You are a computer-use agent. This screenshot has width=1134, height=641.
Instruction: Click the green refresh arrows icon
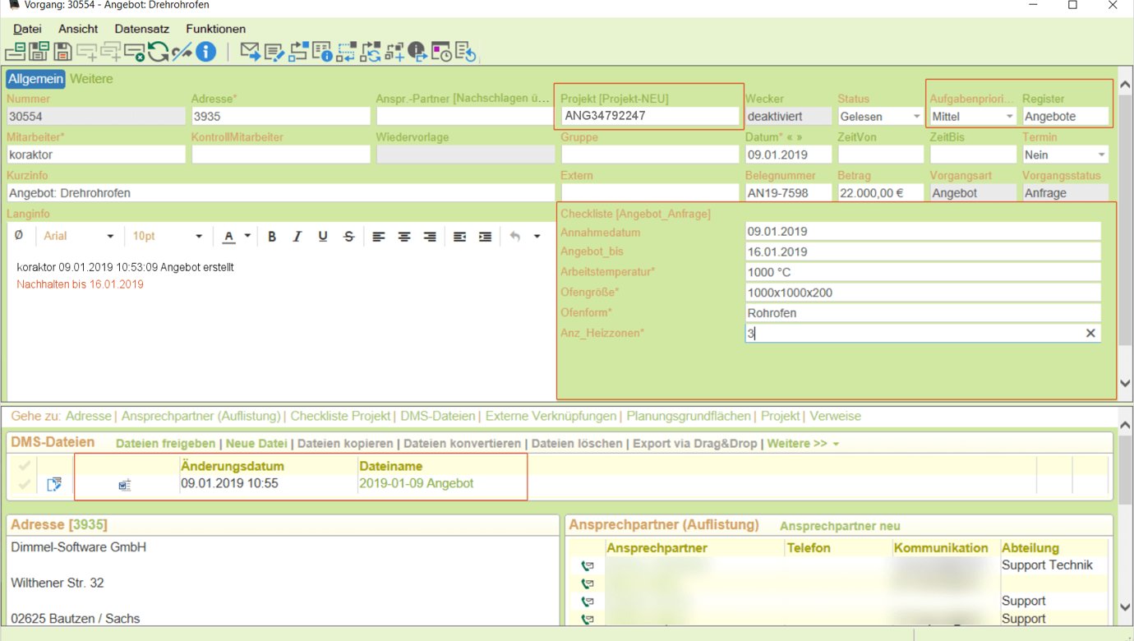click(x=158, y=52)
